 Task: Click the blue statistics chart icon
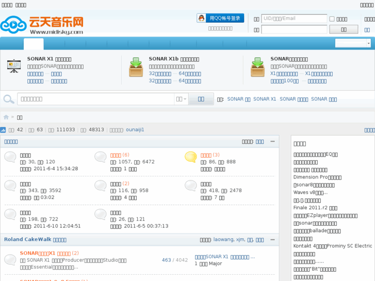3,130
